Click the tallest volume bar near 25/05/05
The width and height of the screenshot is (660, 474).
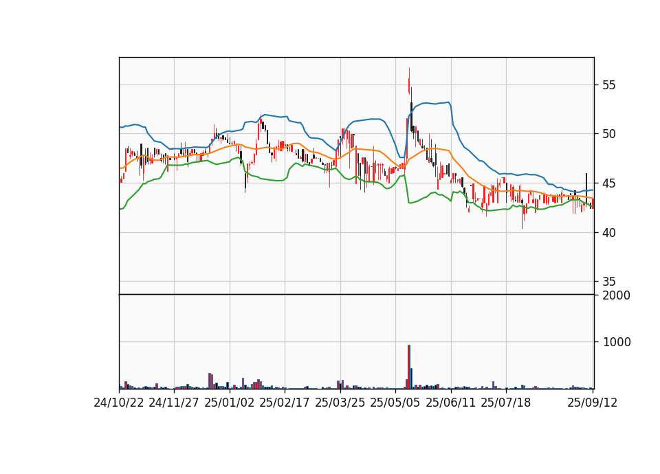tap(408, 367)
